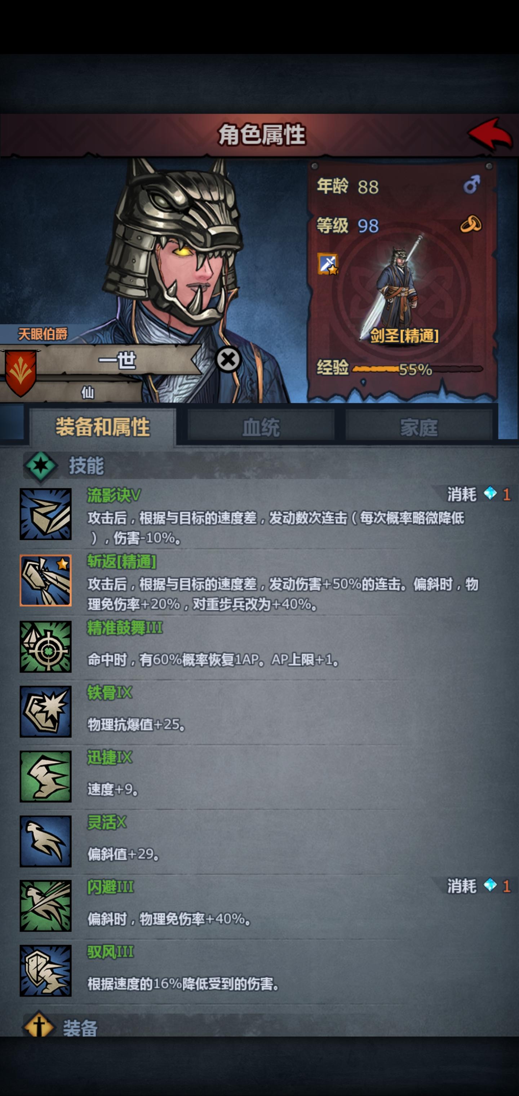Open the 家庭 tab
The height and width of the screenshot is (1096, 519).
(418, 427)
